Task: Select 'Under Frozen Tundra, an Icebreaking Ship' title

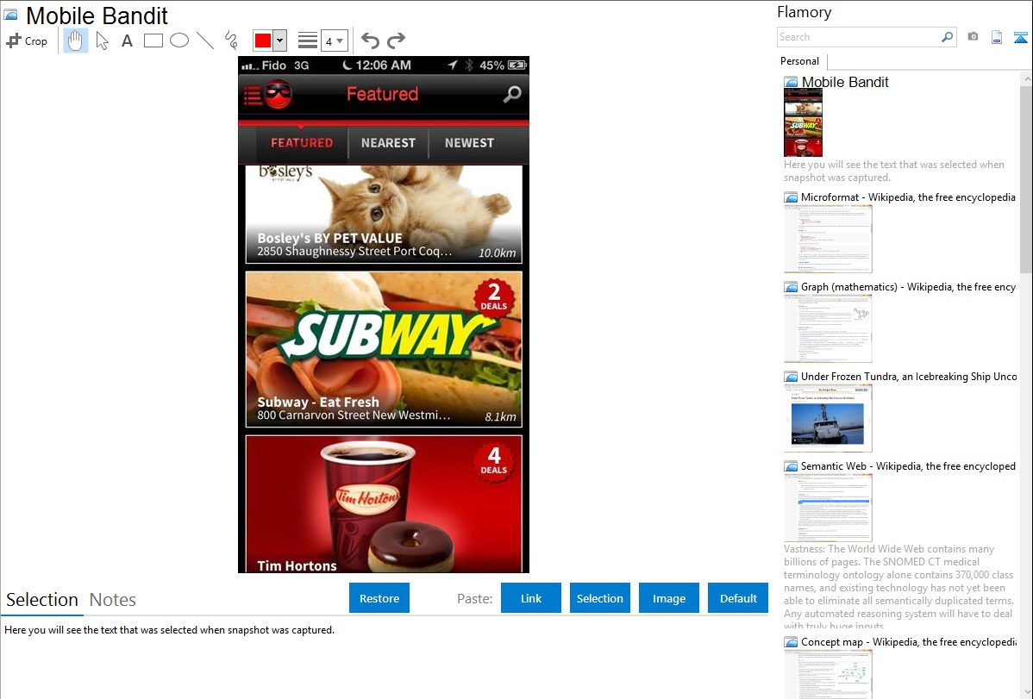Action: (x=909, y=376)
